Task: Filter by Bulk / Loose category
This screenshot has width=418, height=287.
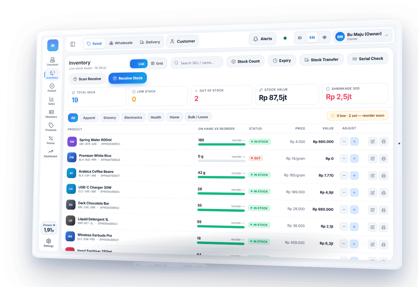Action: pos(198,117)
